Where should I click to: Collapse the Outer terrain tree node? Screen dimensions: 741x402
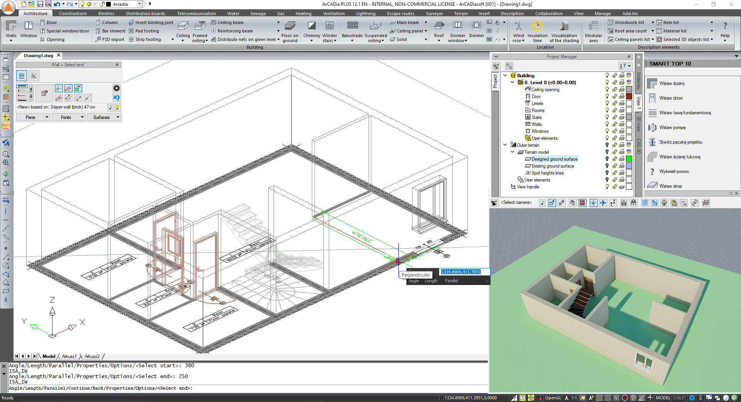pyautogui.click(x=505, y=145)
